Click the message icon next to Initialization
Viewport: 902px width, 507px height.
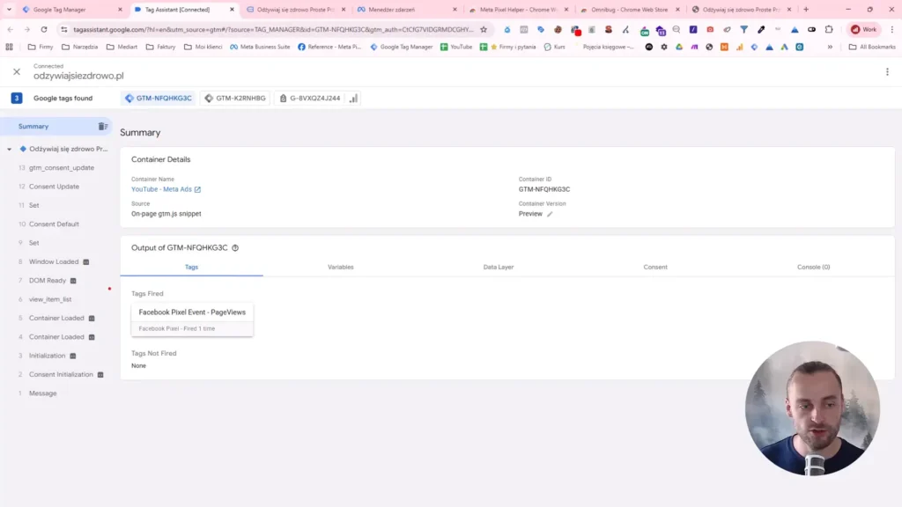tap(73, 356)
